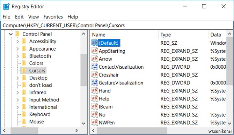
Task: Click REG_SZ type of the (Default) row
Action: [169, 43]
